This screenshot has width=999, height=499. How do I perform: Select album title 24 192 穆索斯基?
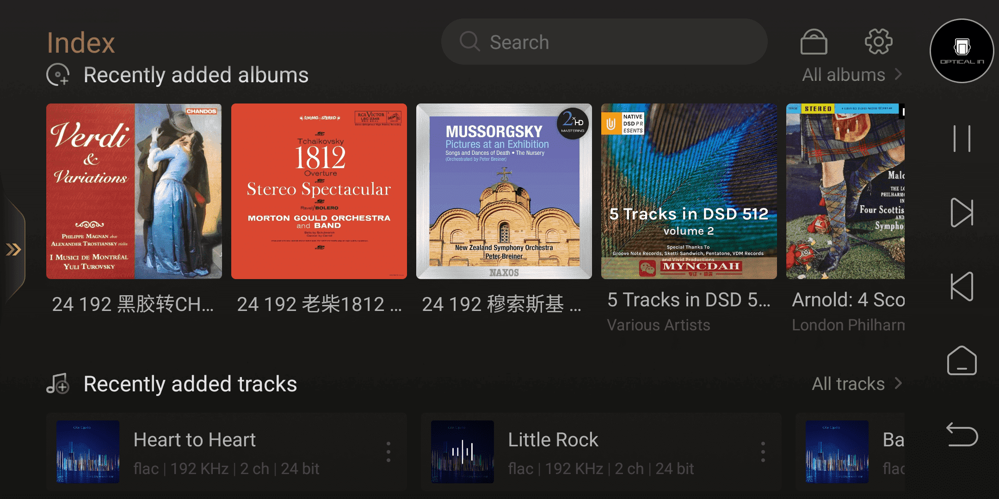501,304
